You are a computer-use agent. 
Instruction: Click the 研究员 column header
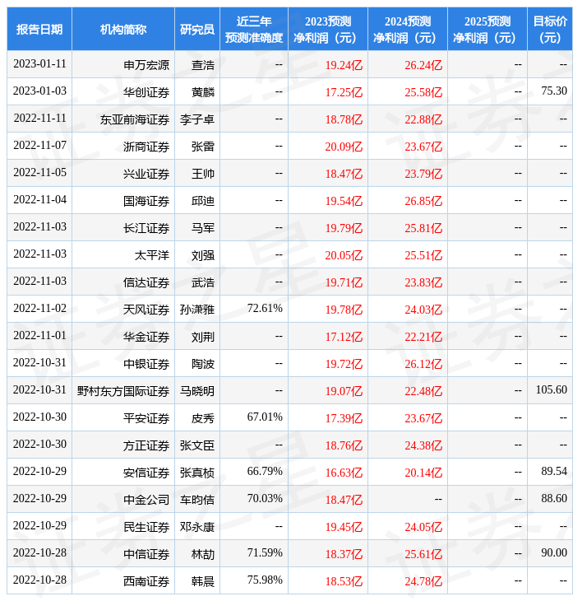[197, 29]
